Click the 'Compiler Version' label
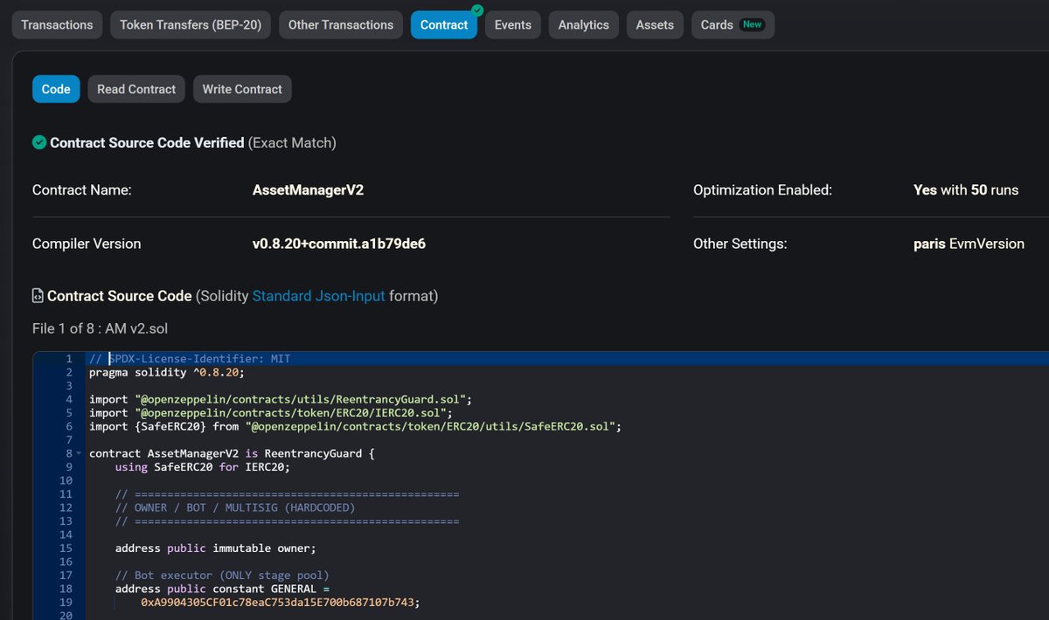The width and height of the screenshot is (1049, 620). tap(87, 244)
